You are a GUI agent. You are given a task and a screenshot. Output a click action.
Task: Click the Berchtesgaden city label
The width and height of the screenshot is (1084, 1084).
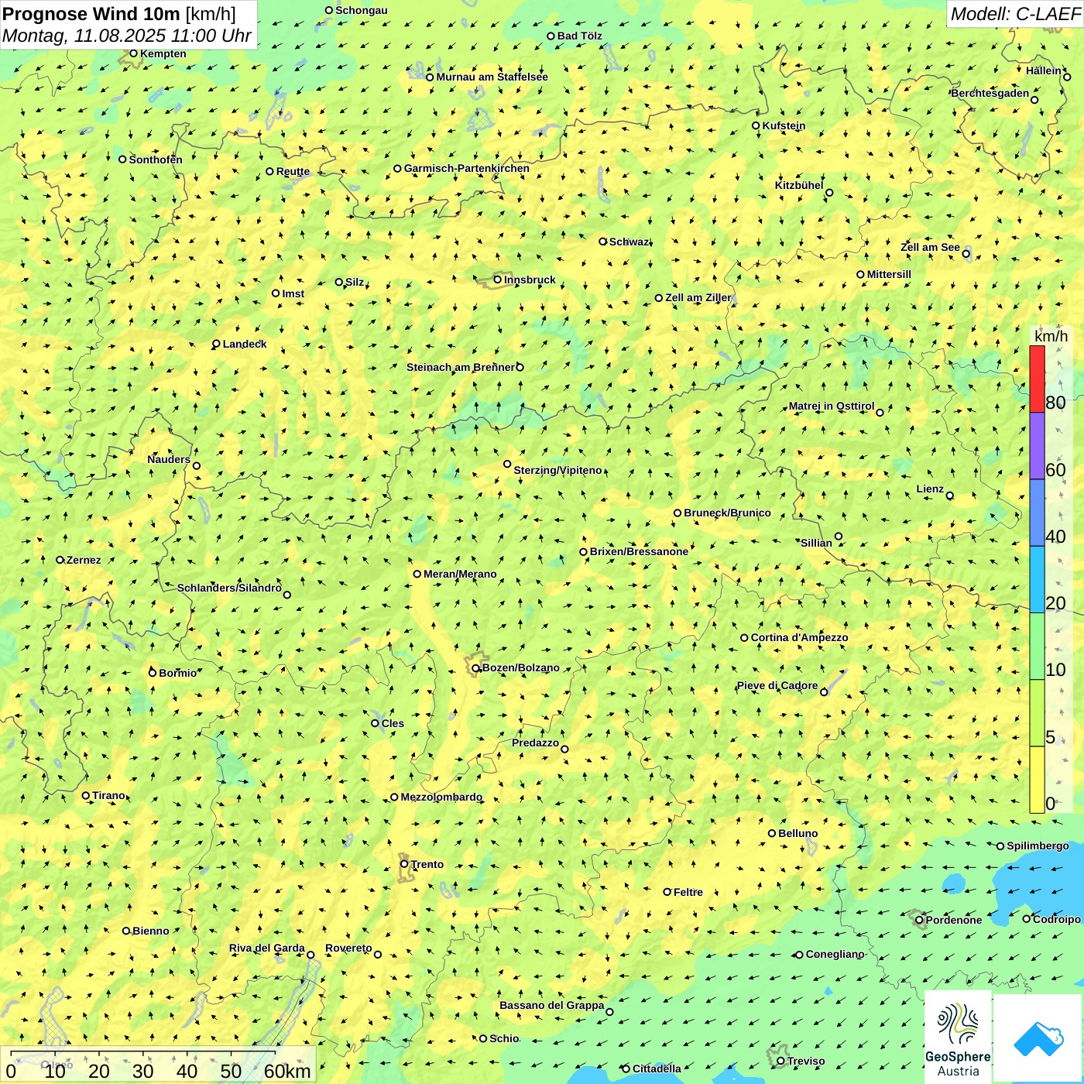990,93
